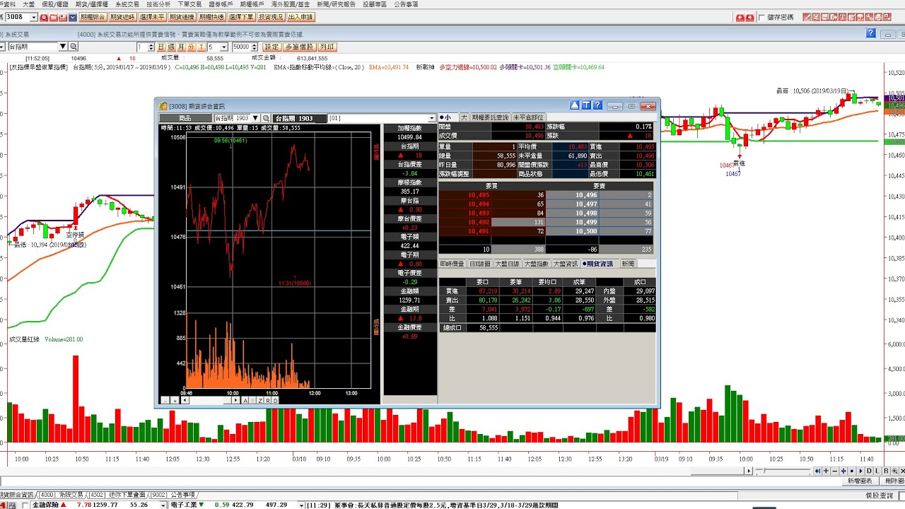Click the Z button under the intraday chart
This screenshot has height=509, width=905.
pos(259,400)
